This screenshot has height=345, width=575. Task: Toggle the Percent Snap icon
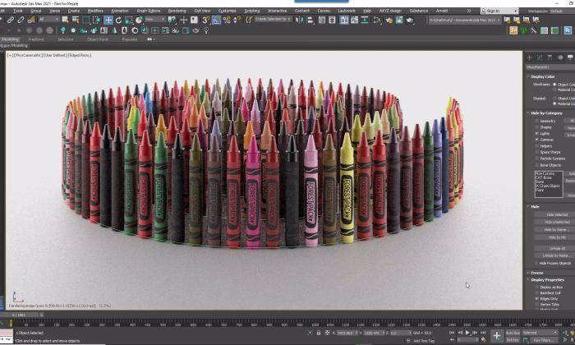(x=227, y=20)
